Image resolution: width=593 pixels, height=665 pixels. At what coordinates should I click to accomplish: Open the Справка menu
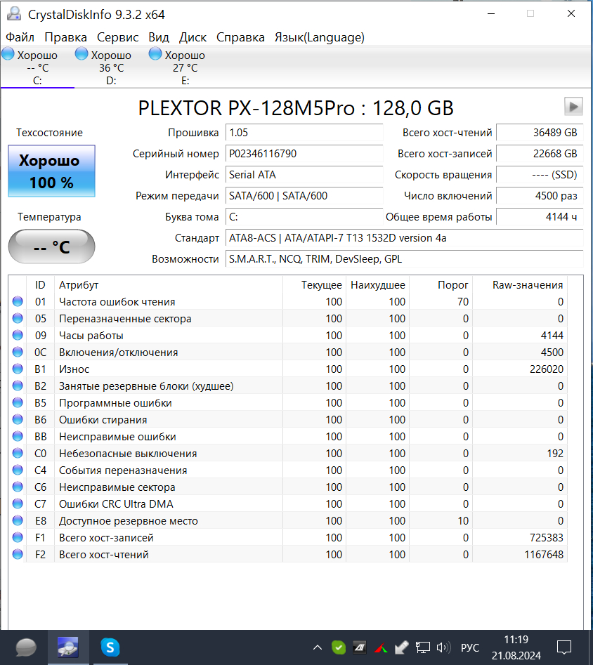tap(240, 37)
